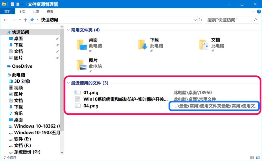Click File Explorer title bar icon

tap(4, 4)
